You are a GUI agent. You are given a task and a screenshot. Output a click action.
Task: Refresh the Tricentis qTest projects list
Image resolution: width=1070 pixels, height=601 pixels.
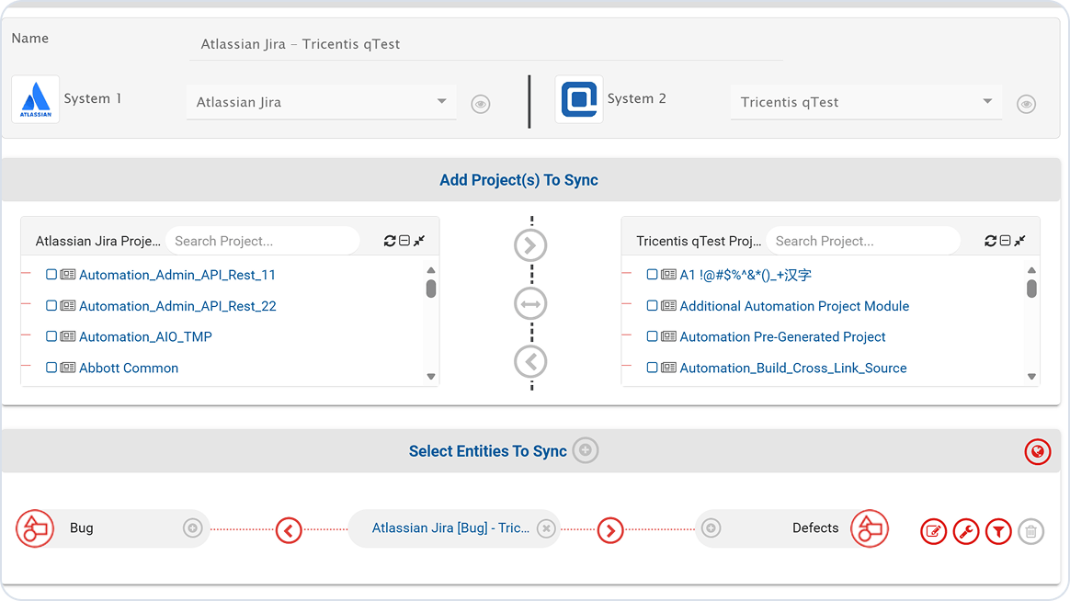pyautogui.click(x=990, y=241)
